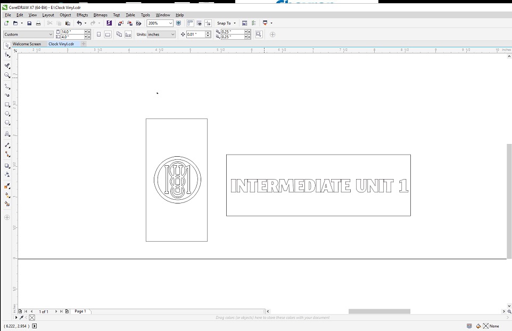Click the Save icon
The image size is (512, 331).
click(29, 23)
